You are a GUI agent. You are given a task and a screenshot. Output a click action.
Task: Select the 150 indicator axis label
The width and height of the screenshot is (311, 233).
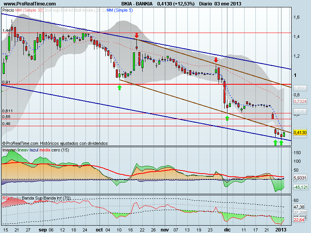click(297, 153)
